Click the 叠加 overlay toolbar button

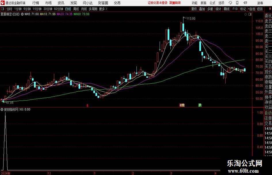pos(202,9)
